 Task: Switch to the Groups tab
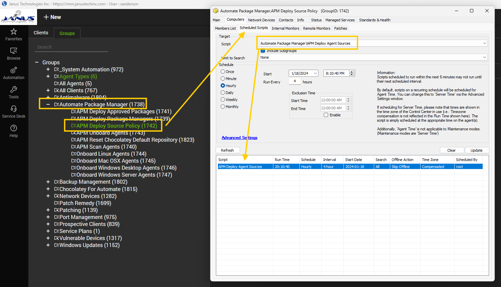67,33
